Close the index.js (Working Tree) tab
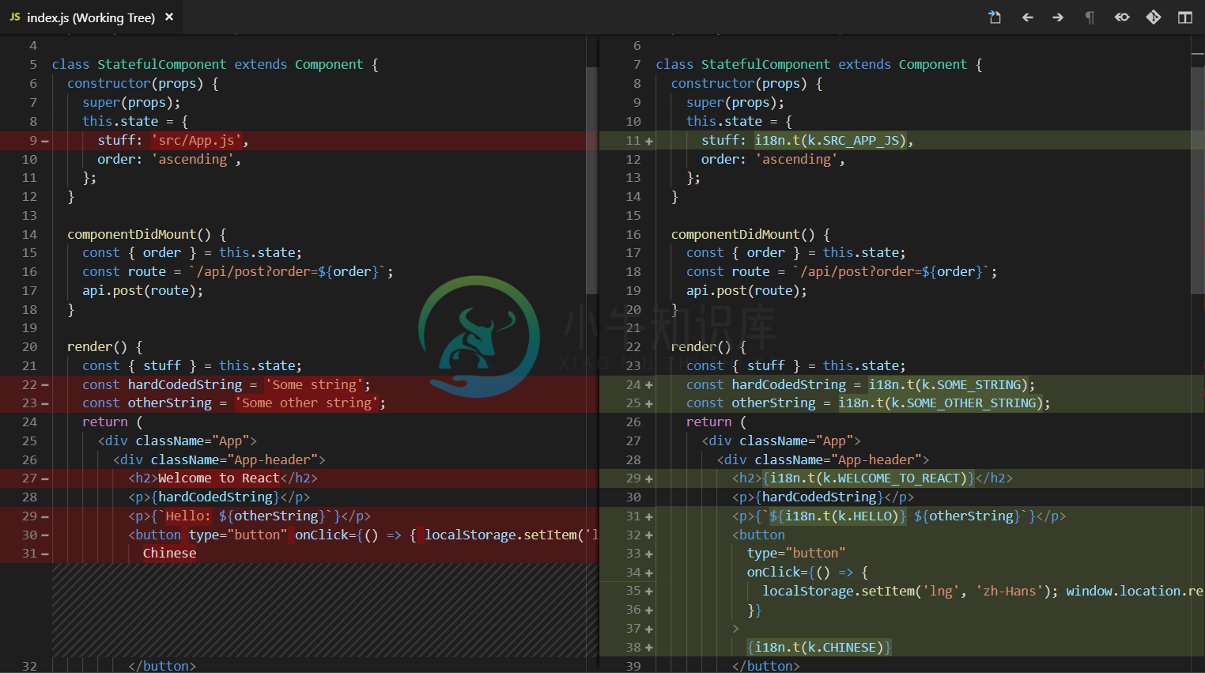The width and height of the screenshot is (1205, 673). coord(169,17)
